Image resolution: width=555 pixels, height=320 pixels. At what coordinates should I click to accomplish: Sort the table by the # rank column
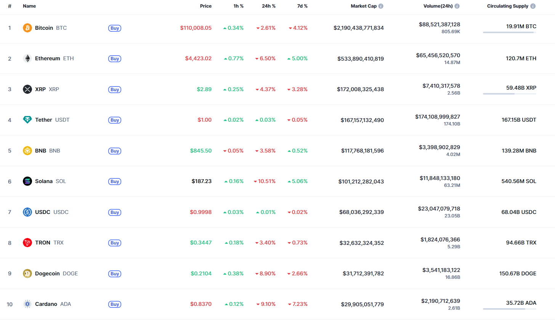pos(10,6)
